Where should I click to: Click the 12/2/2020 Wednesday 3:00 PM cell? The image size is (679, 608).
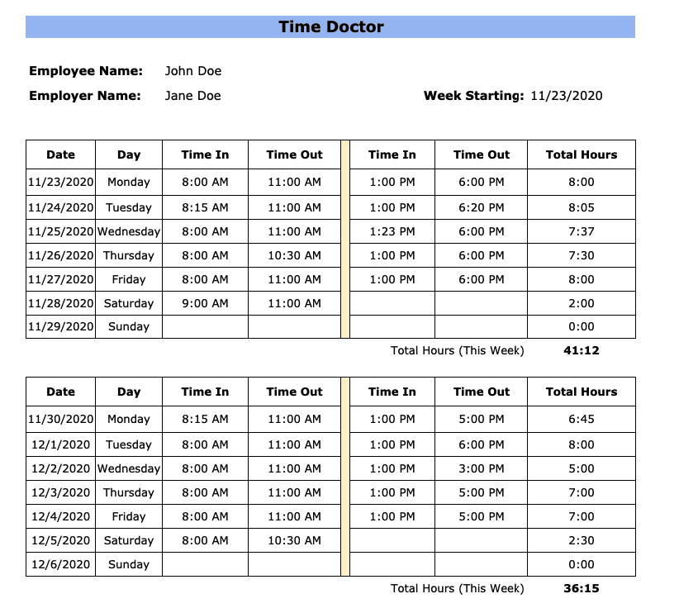point(482,468)
